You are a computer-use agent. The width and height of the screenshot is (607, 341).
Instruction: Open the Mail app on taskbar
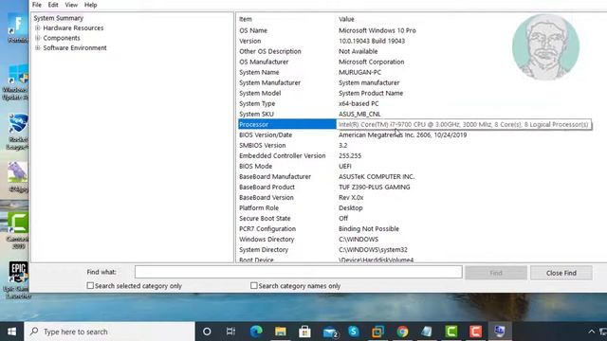(x=330, y=332)
